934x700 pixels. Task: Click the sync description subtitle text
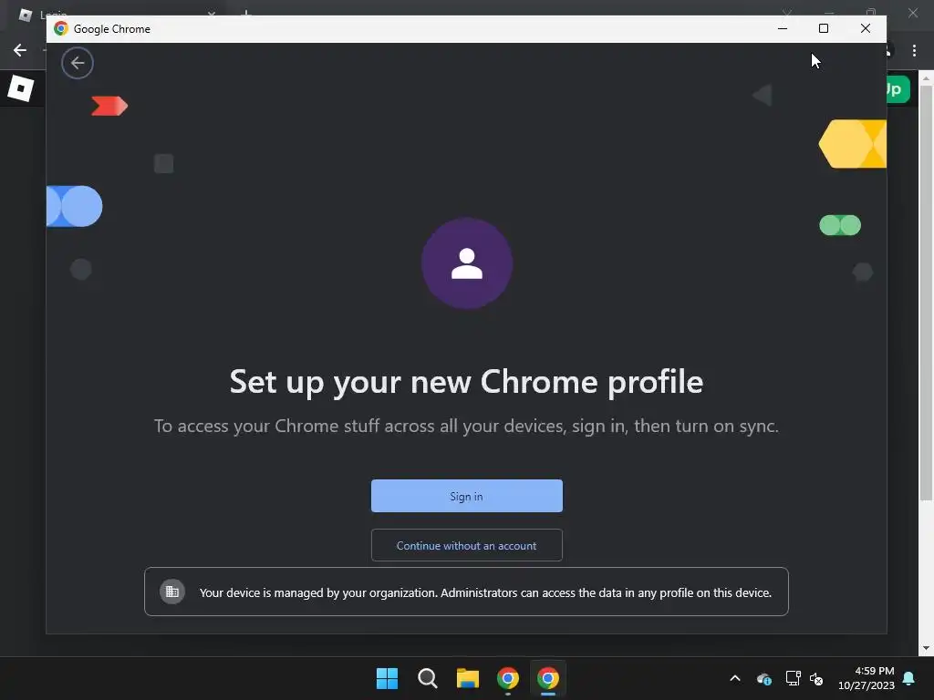tap(466, 427)
